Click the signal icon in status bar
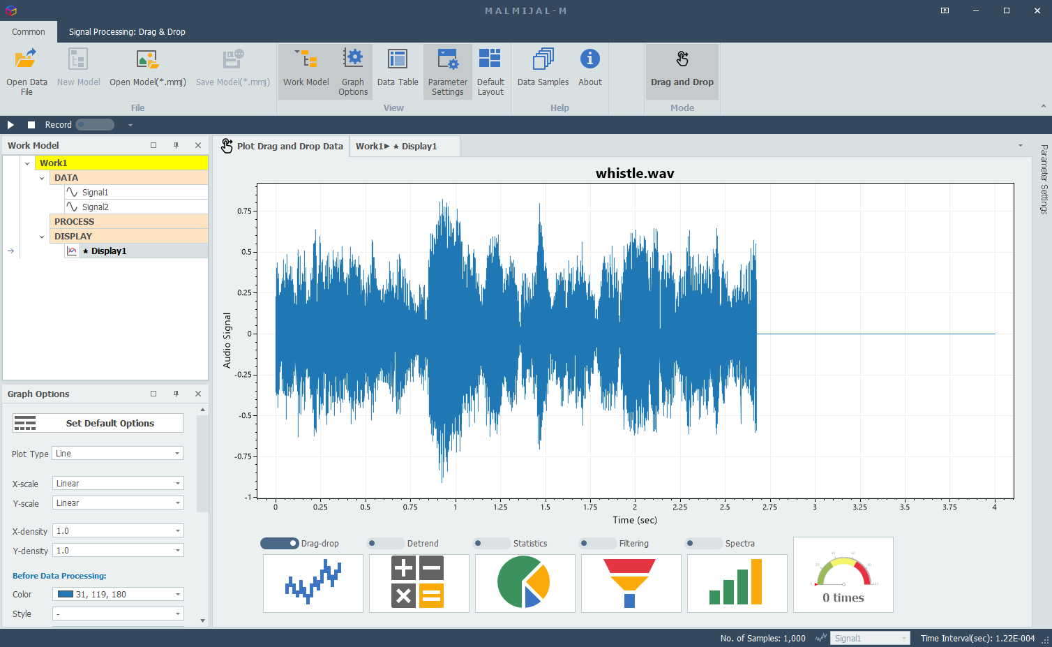The width and height of the screenshot is (1052, 647). (821, 638)
